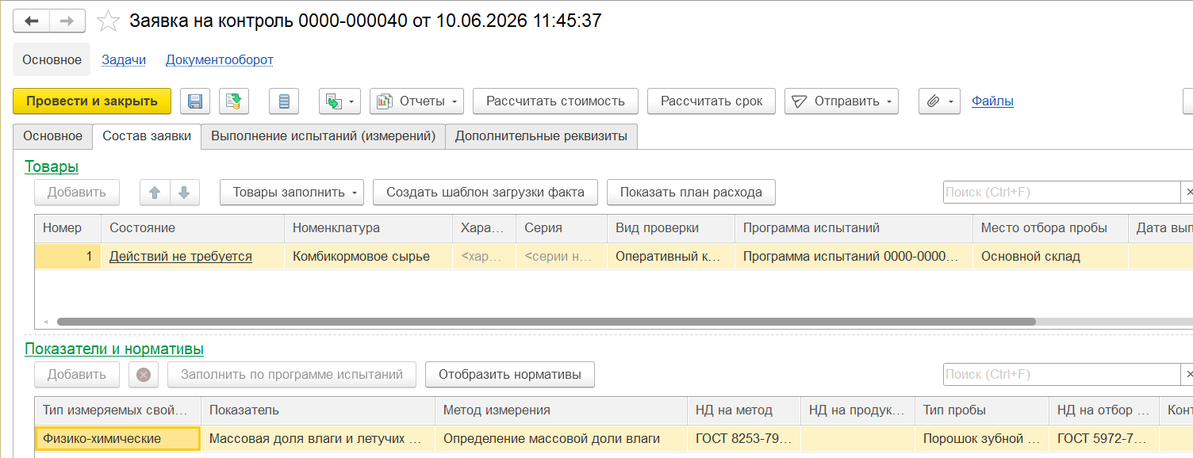Go forward with the right arrow button

pos(67,21)
